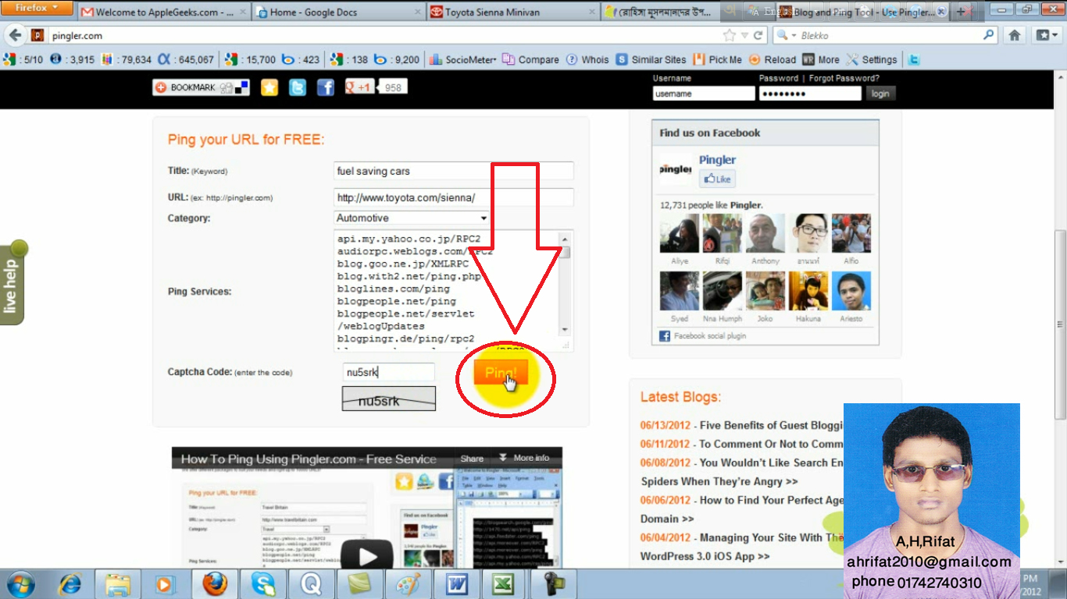
Task: Click the Password input field
Action: pos(810,94)
